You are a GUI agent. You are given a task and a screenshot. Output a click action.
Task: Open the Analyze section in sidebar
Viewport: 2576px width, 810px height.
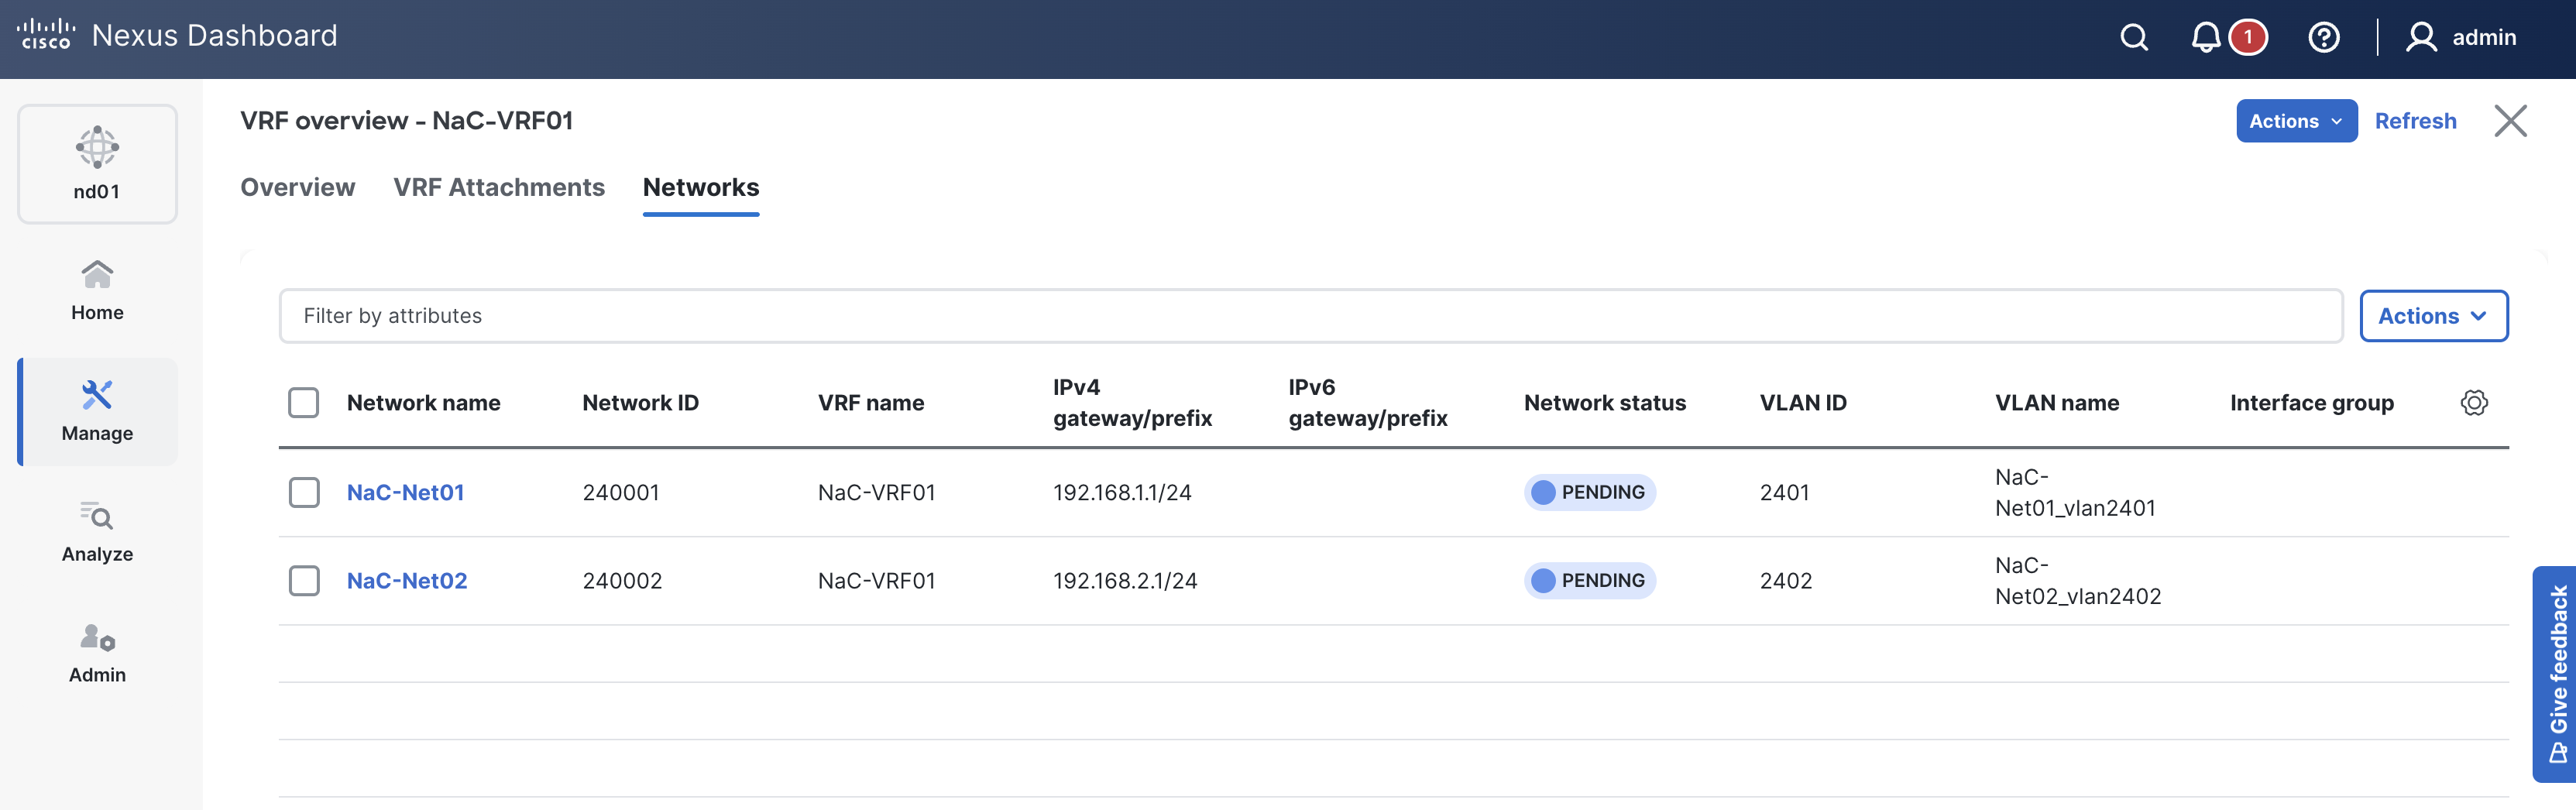coord(97,532)
